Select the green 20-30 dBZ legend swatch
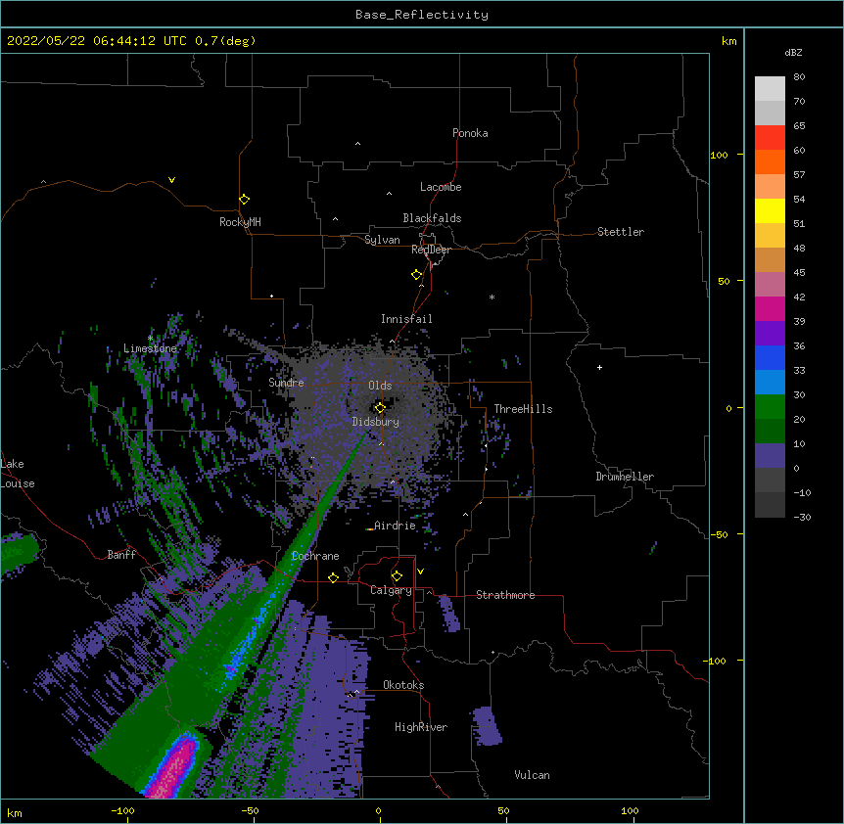 click(x=770, y=407)
